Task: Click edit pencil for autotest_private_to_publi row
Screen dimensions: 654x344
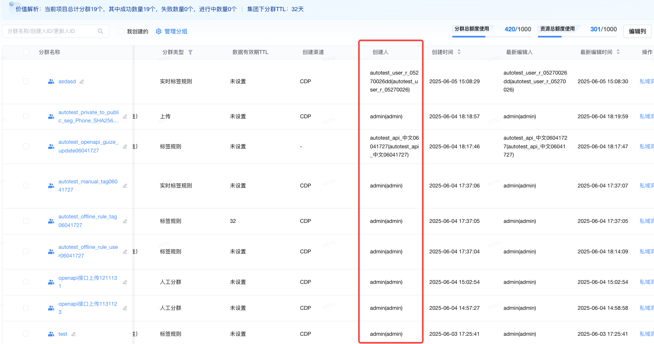Action: point(125,117)
